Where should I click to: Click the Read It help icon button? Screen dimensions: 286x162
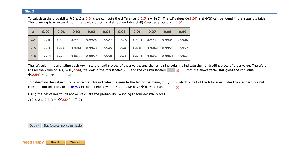pos(55,142)
